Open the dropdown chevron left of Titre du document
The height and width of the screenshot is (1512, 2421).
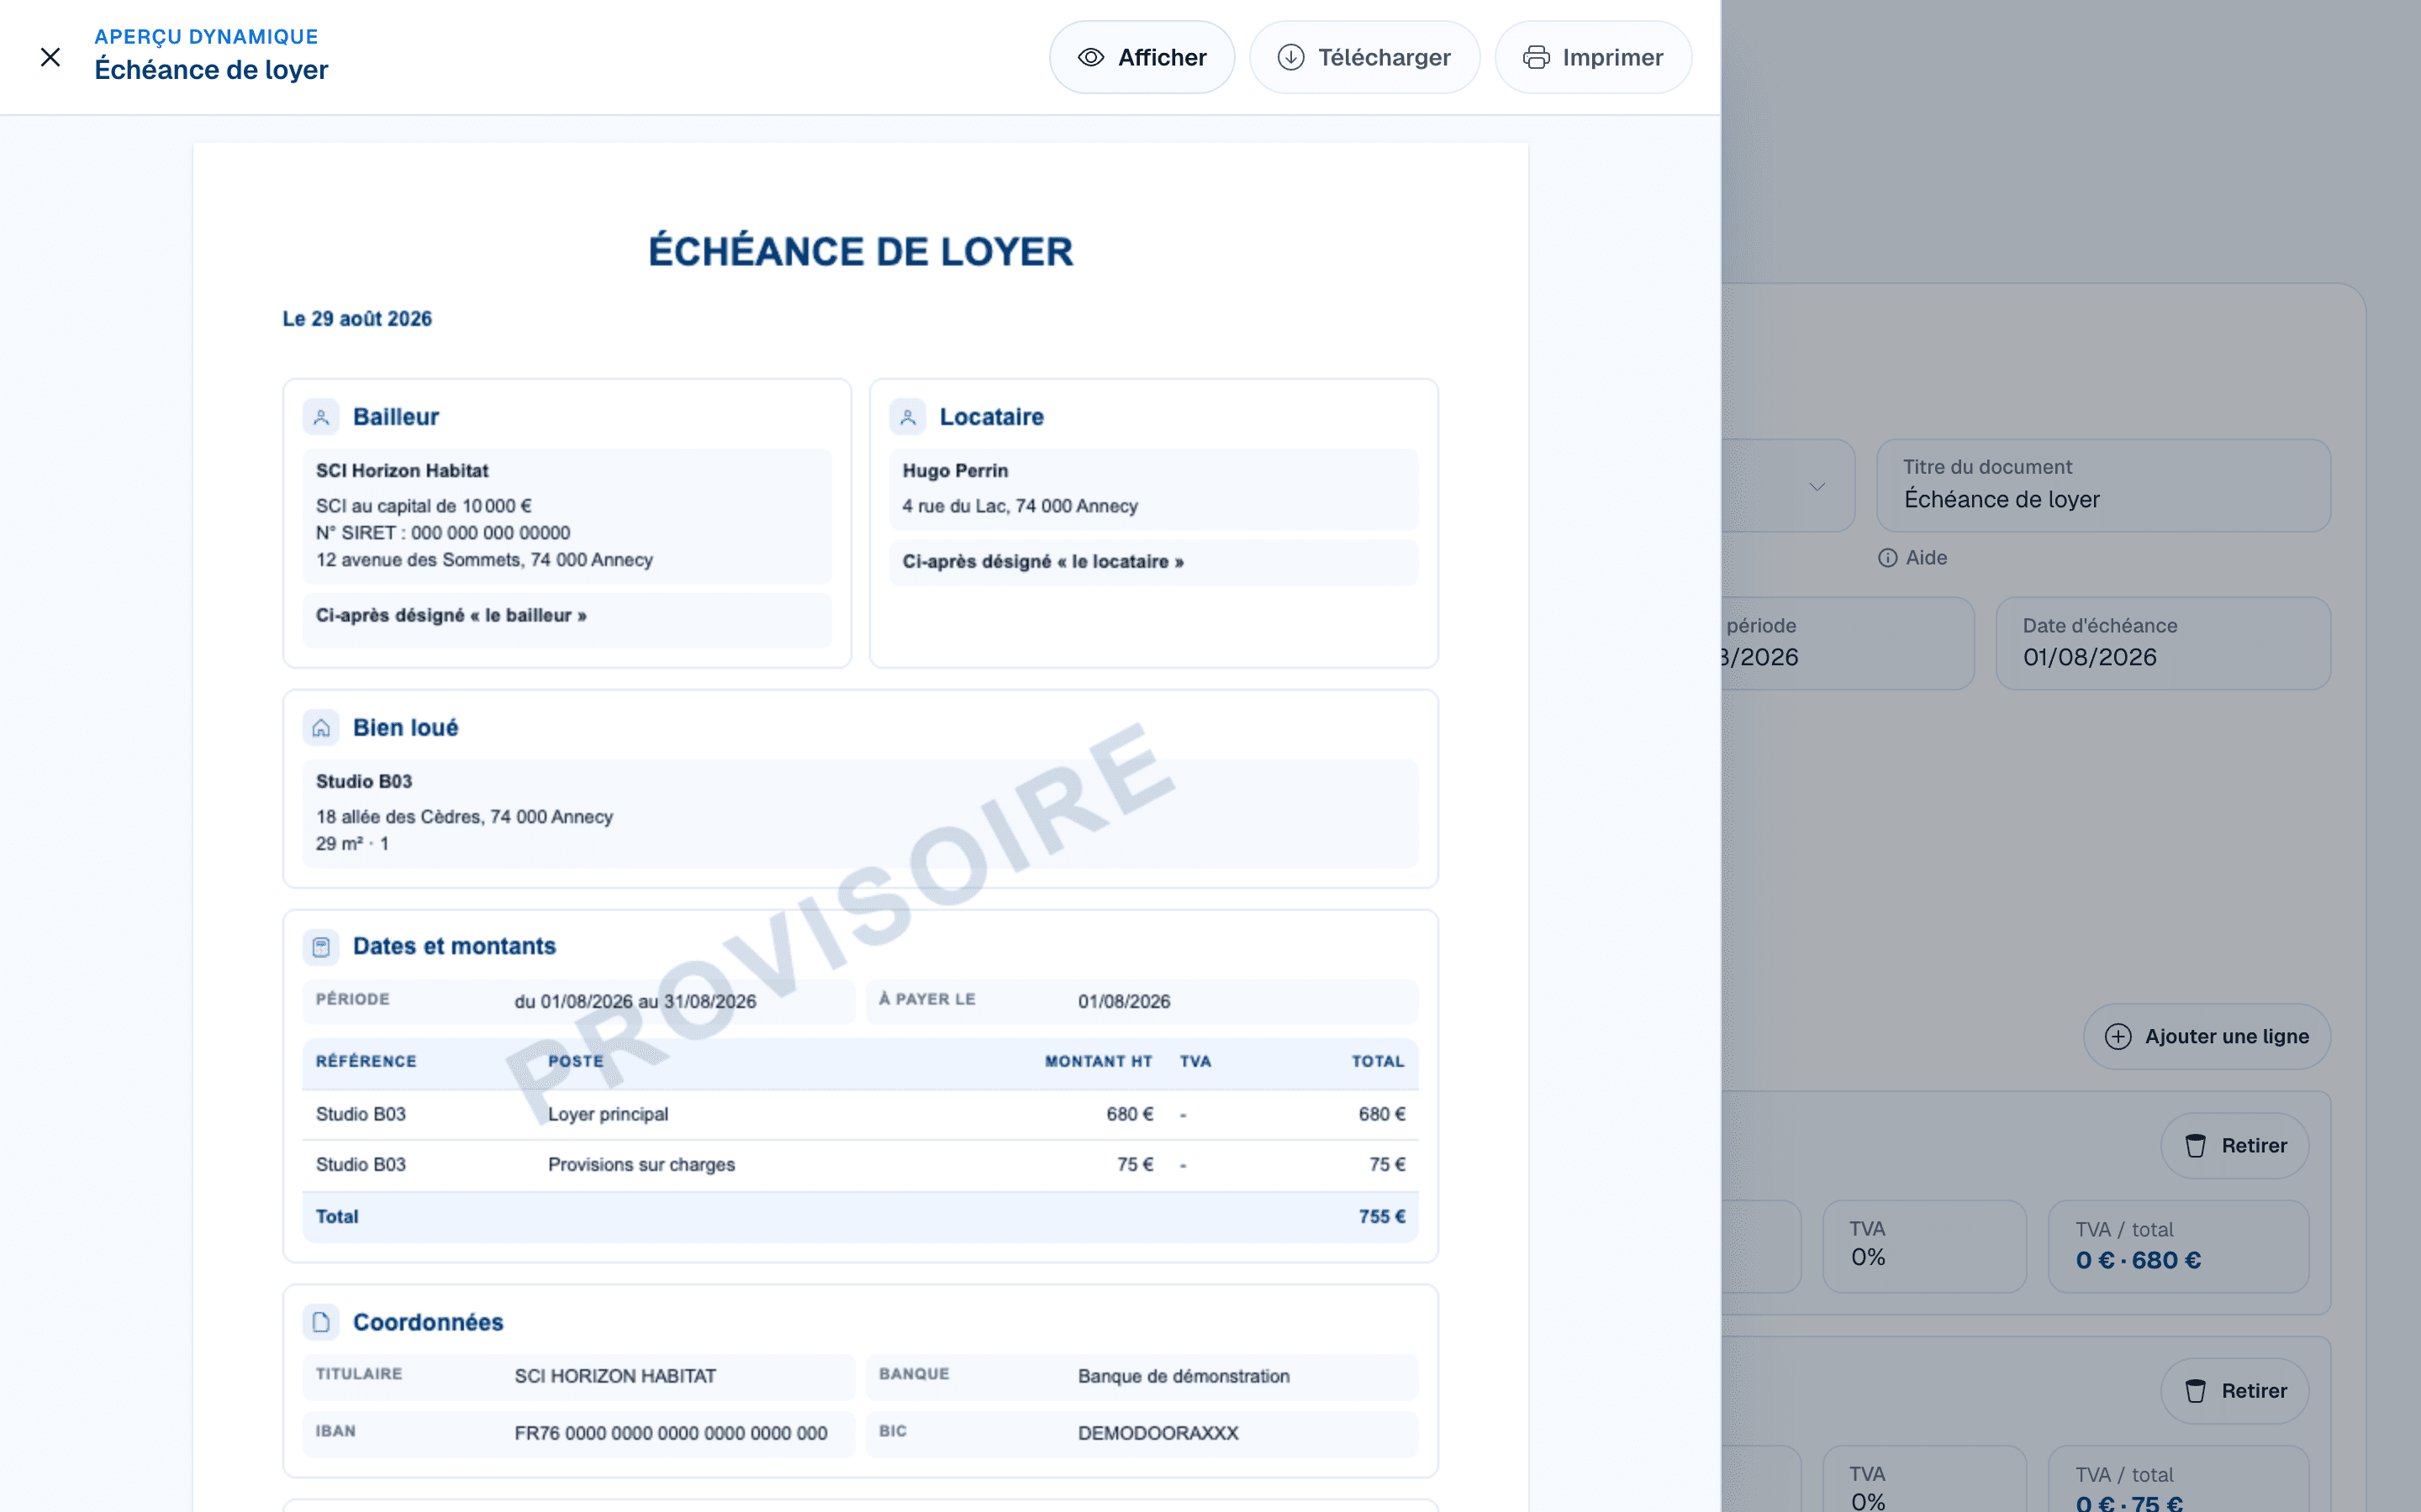[x=1817, y=486]
